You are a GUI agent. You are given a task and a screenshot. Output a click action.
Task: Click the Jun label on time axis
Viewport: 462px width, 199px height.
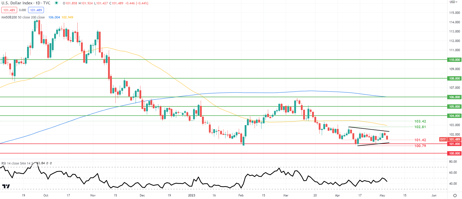click(434, 195)
